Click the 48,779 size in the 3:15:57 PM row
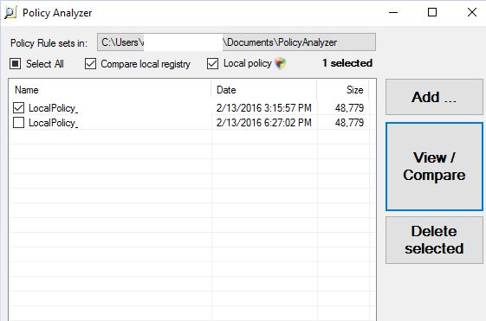486x321 pixels. 349,108
